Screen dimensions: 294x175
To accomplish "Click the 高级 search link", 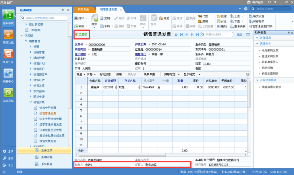I will pyautogui.click(x=239, y=35).
